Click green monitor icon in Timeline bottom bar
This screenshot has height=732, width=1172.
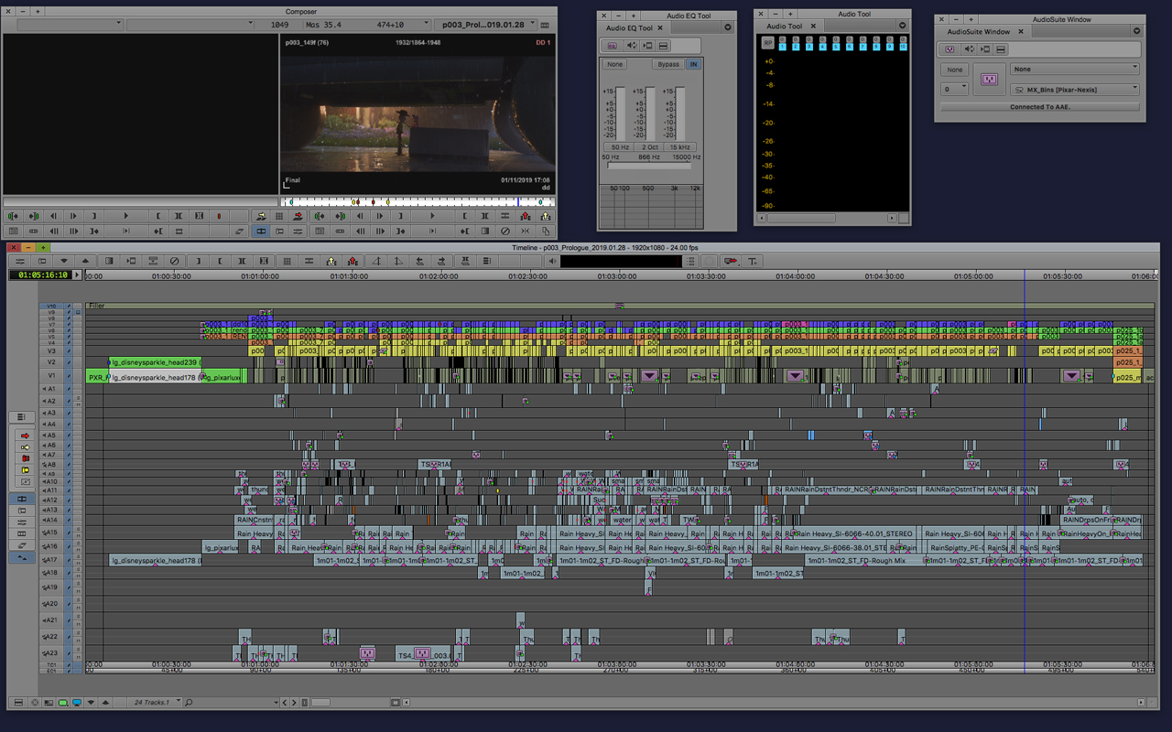click(62, 702)
